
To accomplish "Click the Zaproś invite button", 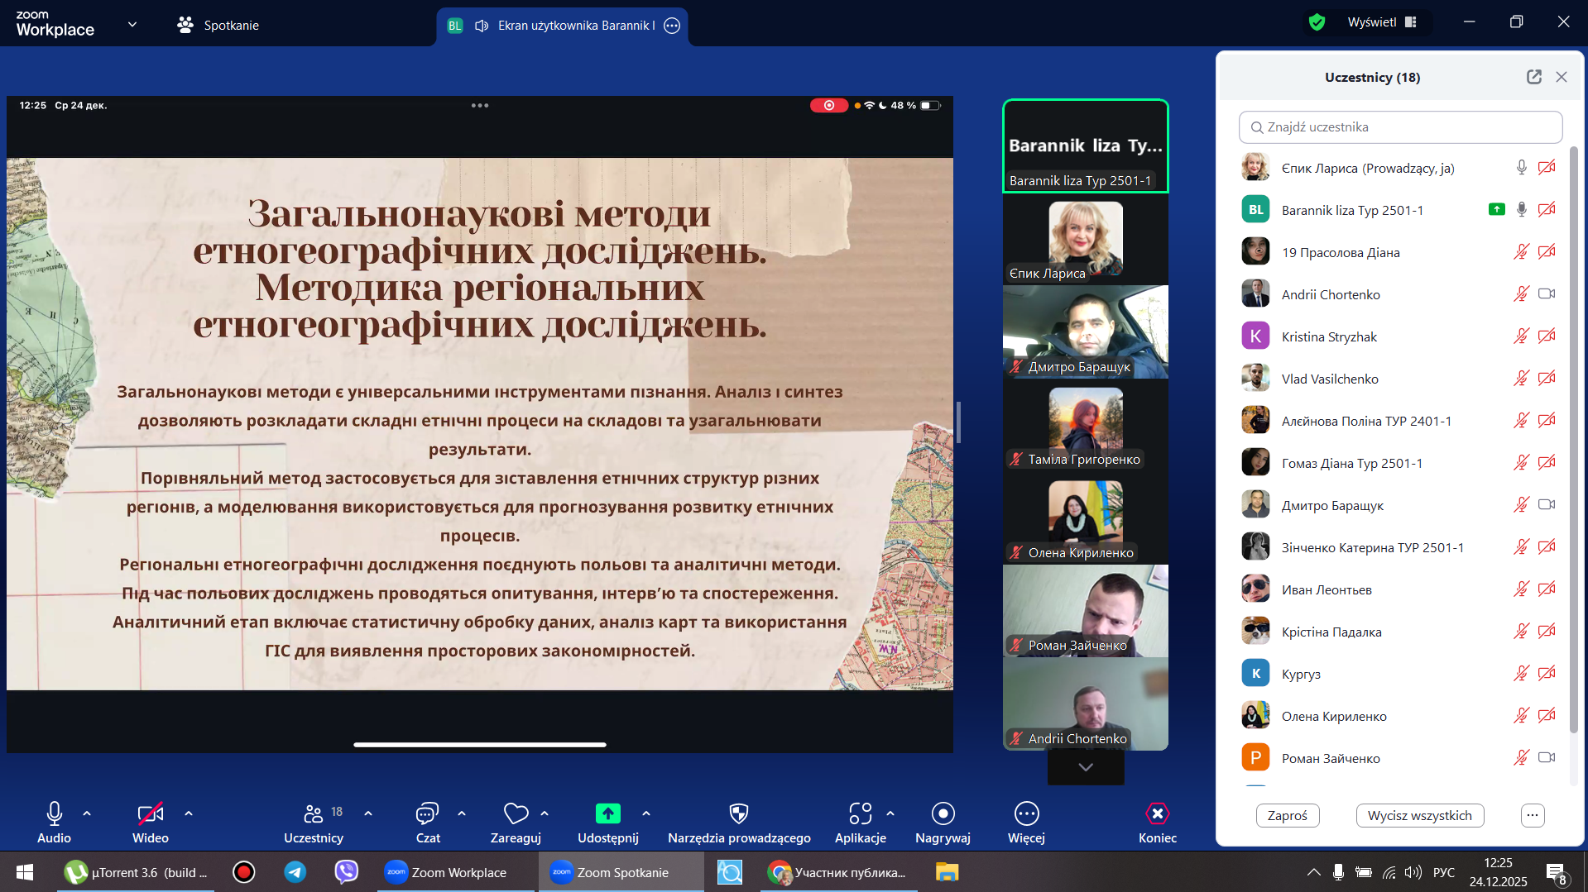I will (1287, 815).
